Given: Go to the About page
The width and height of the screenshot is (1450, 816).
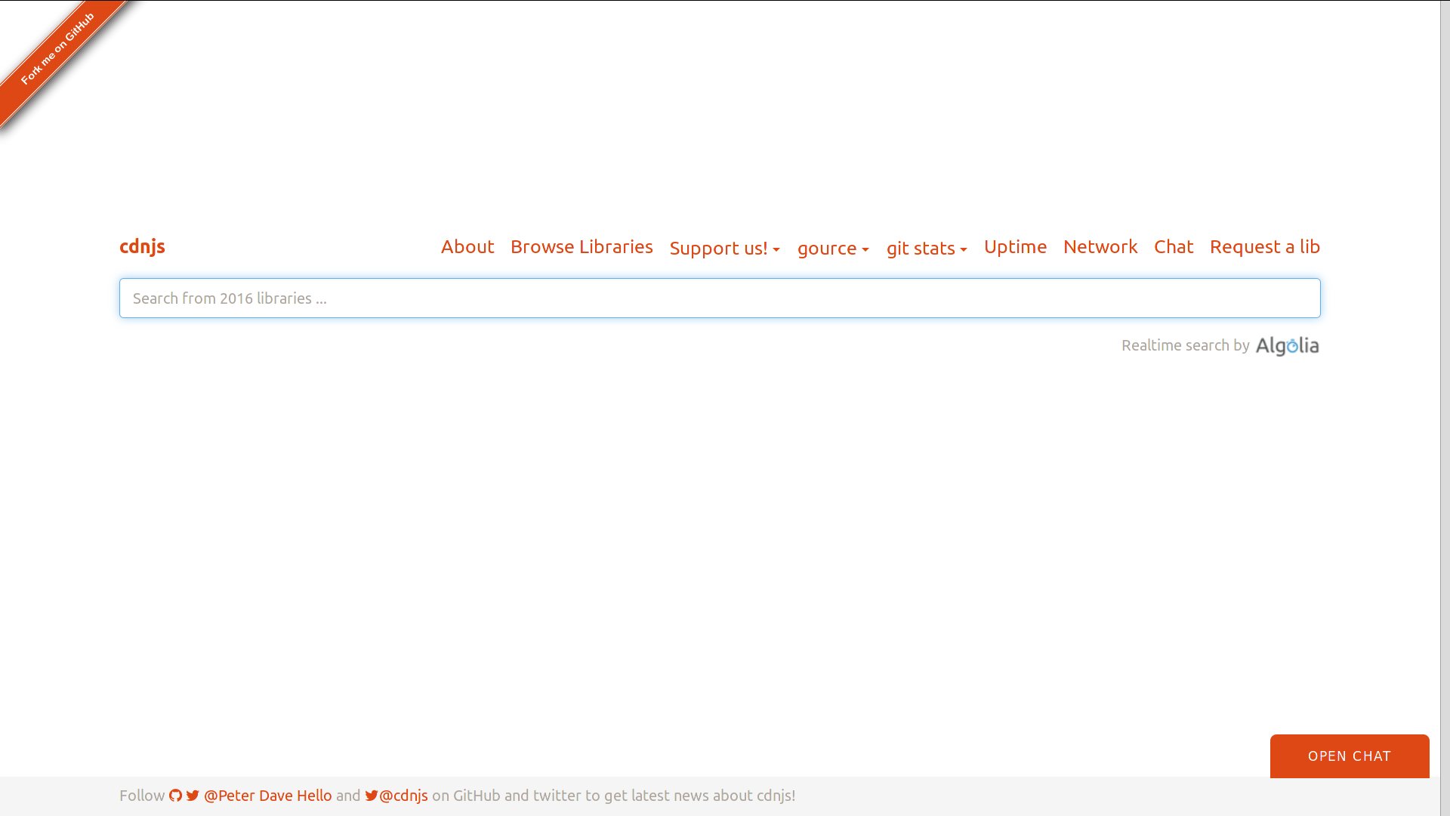Looking at the screenshot, I should (467, 246).
